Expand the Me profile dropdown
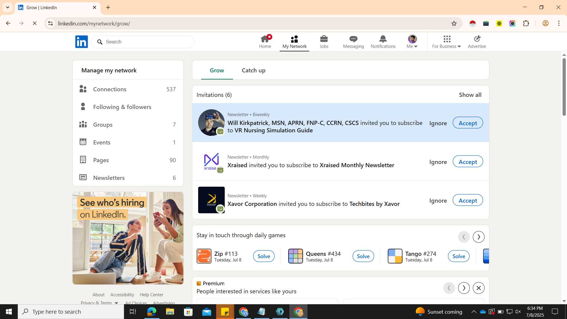 pos(412,42)
